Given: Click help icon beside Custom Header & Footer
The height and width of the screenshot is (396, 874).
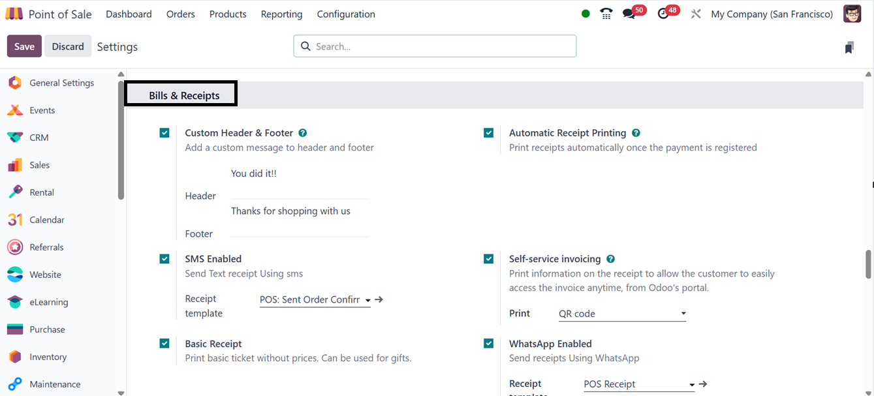Looking at the screenshot, I should 303,133.
